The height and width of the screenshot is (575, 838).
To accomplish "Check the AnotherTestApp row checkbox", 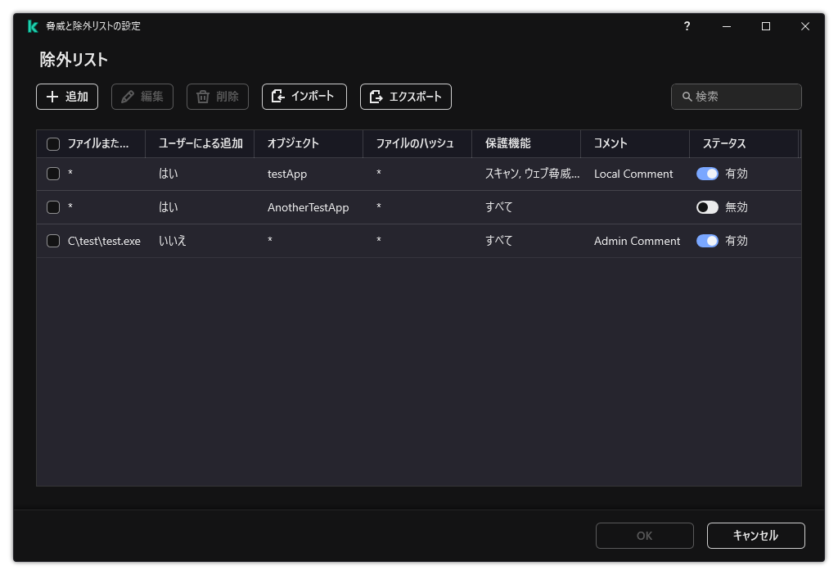I will [x=53, y=207].
